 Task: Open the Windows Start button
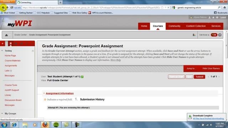pyautogui.click(x=4, y=125)
